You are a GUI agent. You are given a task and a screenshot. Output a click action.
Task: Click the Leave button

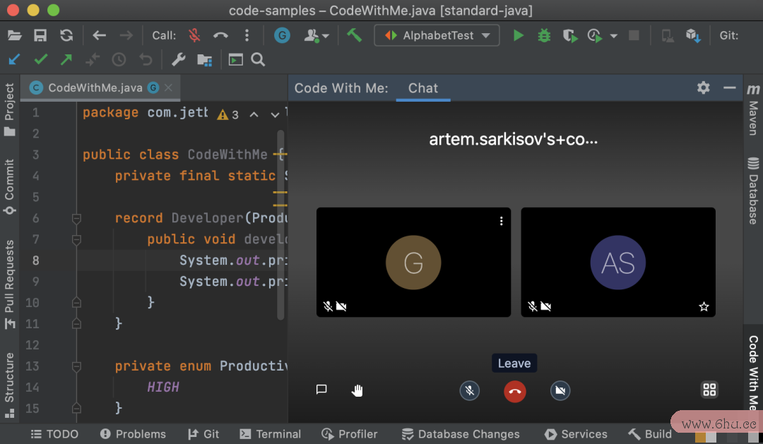pos(514,363)
